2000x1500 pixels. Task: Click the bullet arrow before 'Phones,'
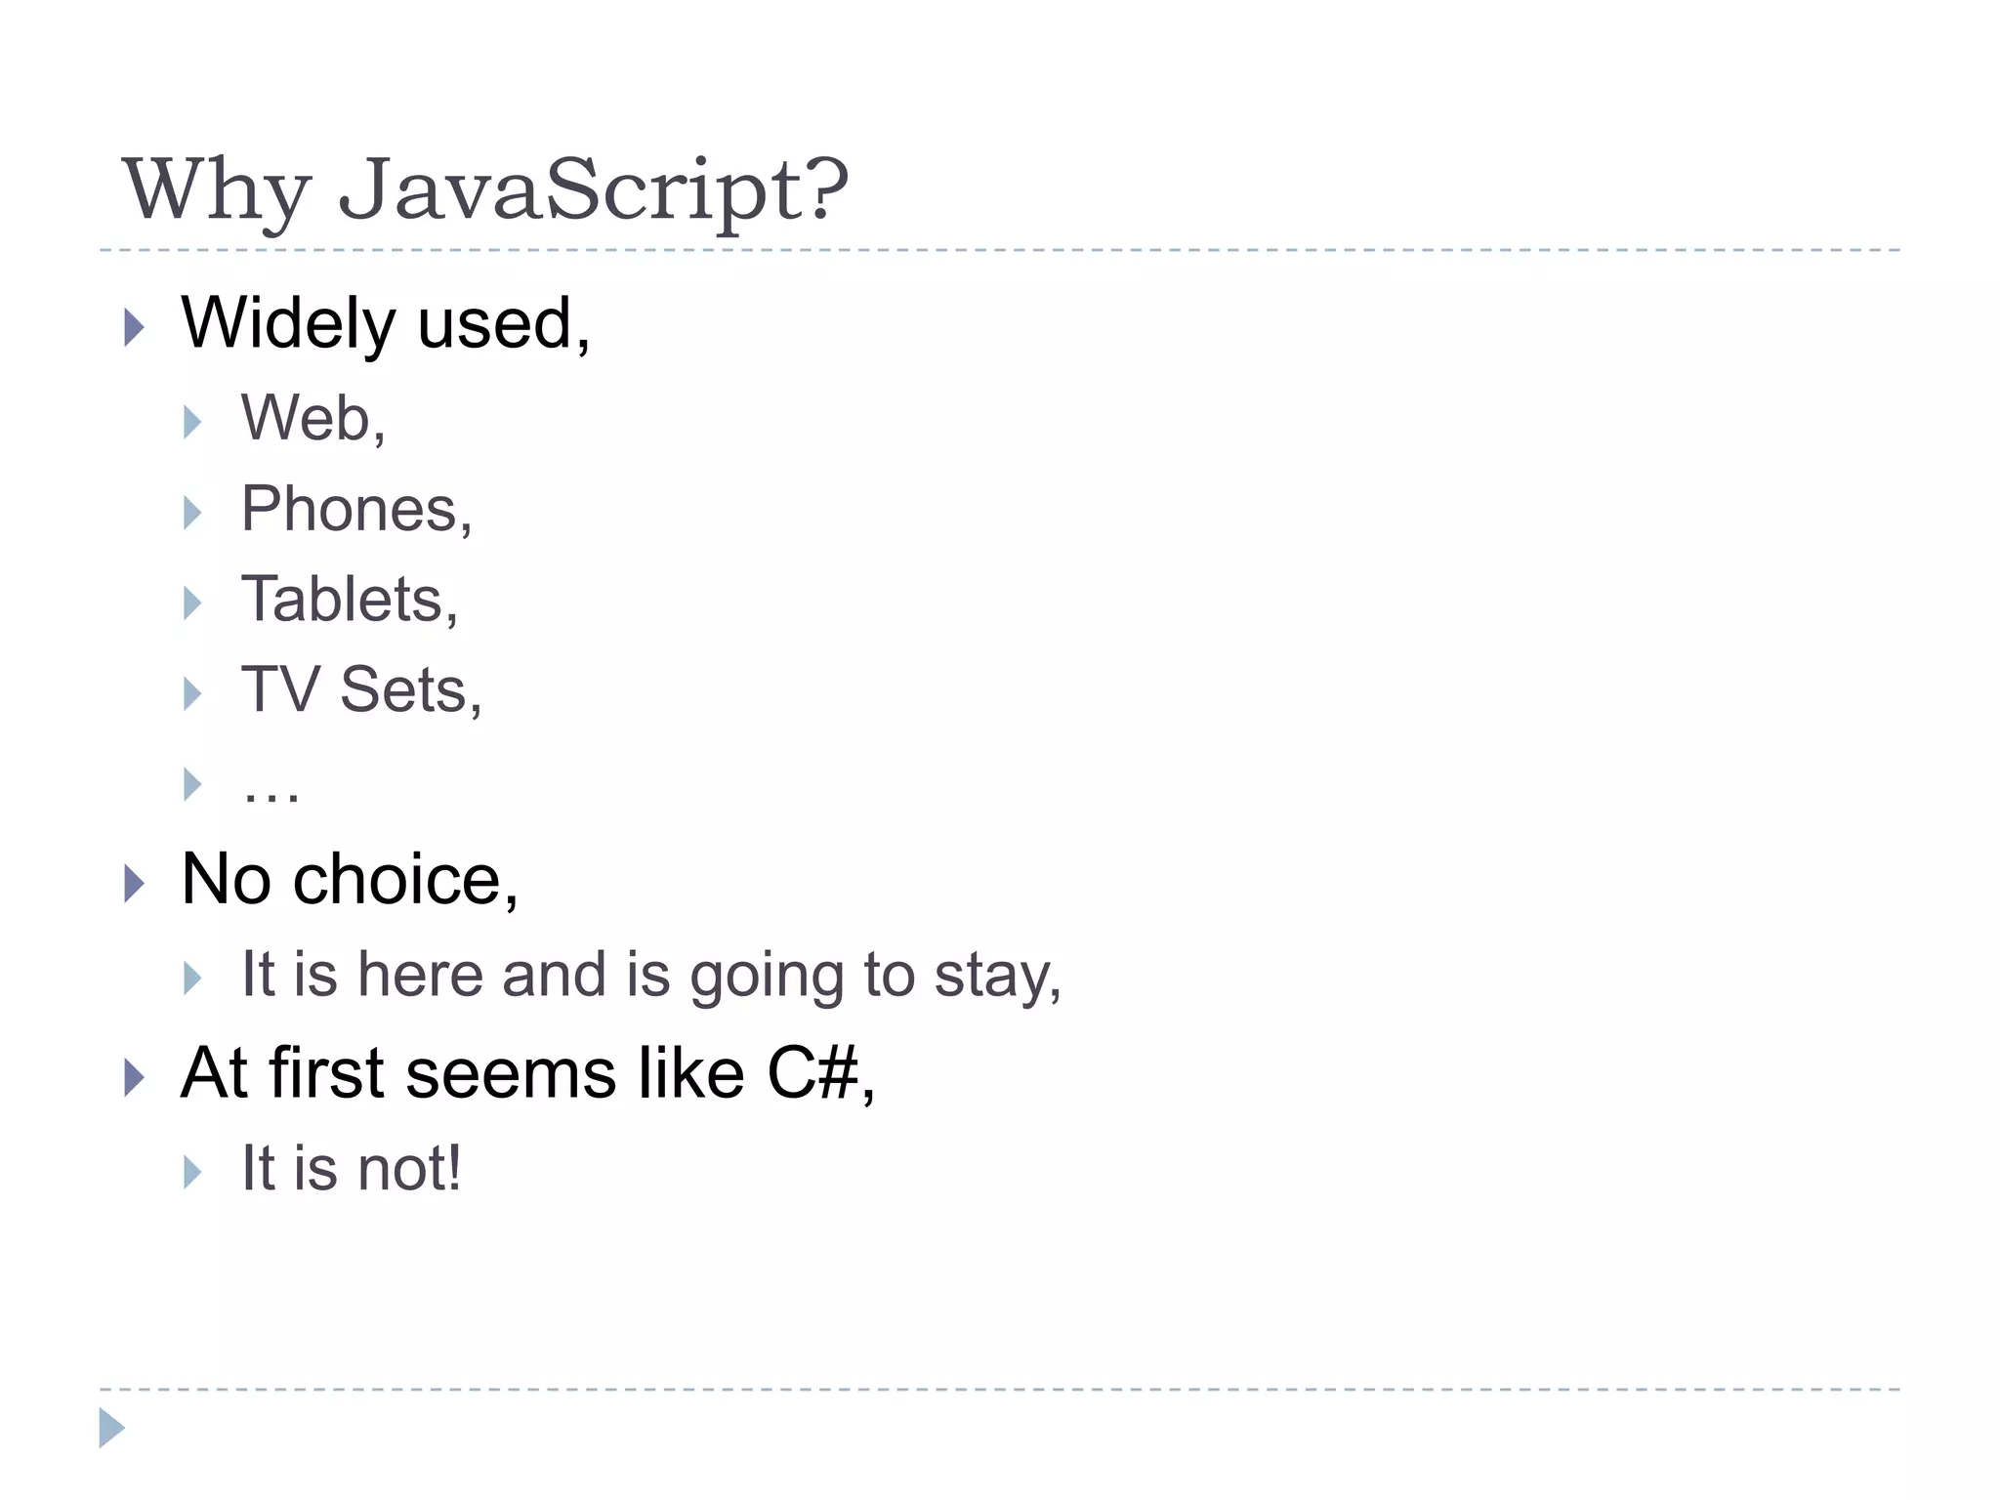(x=192, y=513)
